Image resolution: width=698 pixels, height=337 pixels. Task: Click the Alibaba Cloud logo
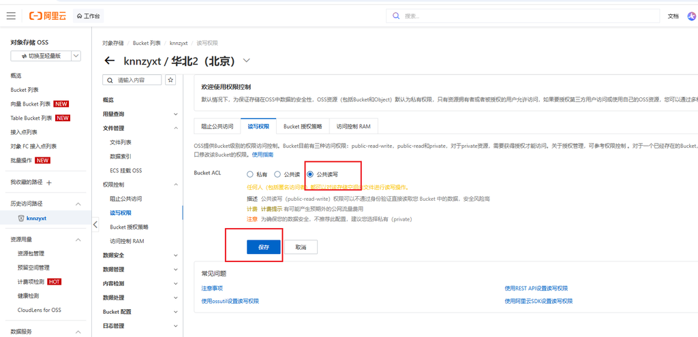[48, 16]
